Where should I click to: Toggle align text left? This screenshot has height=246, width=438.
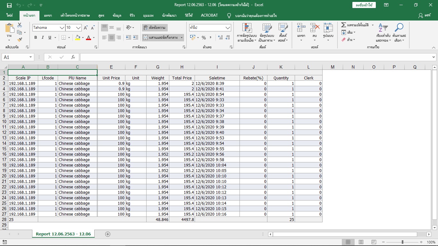(x=105, y=37)
